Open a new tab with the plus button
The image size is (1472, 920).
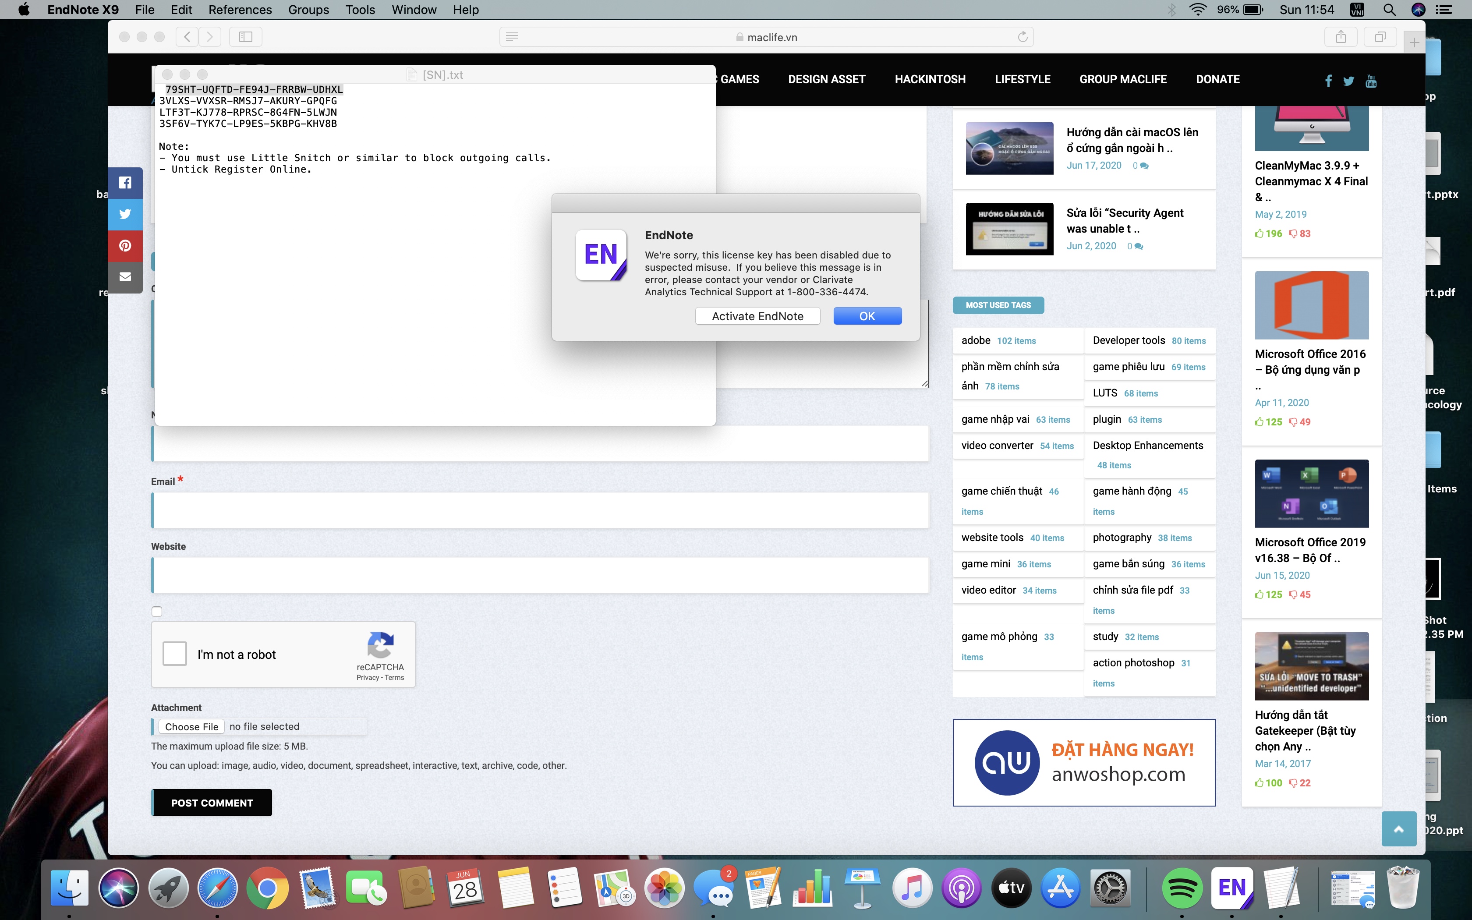[x=1414, y=42]
